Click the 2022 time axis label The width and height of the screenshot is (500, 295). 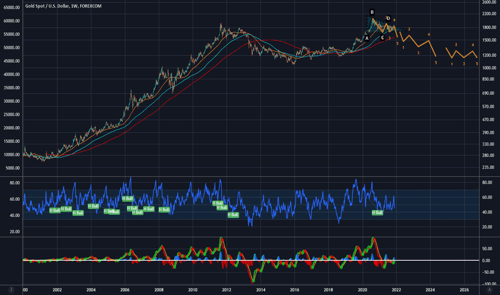point(396,290)
